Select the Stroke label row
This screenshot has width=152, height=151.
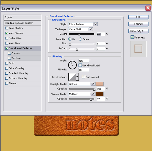(x=12, y=83)
